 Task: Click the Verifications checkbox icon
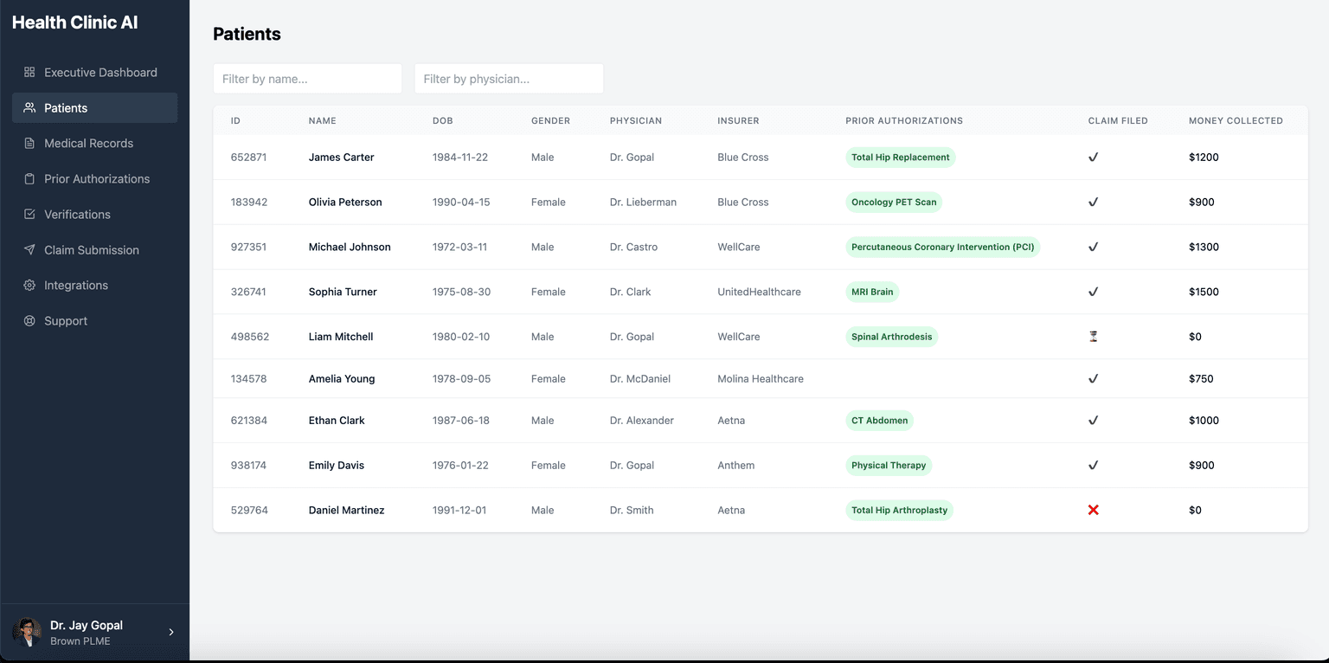(x=29, y=214)
